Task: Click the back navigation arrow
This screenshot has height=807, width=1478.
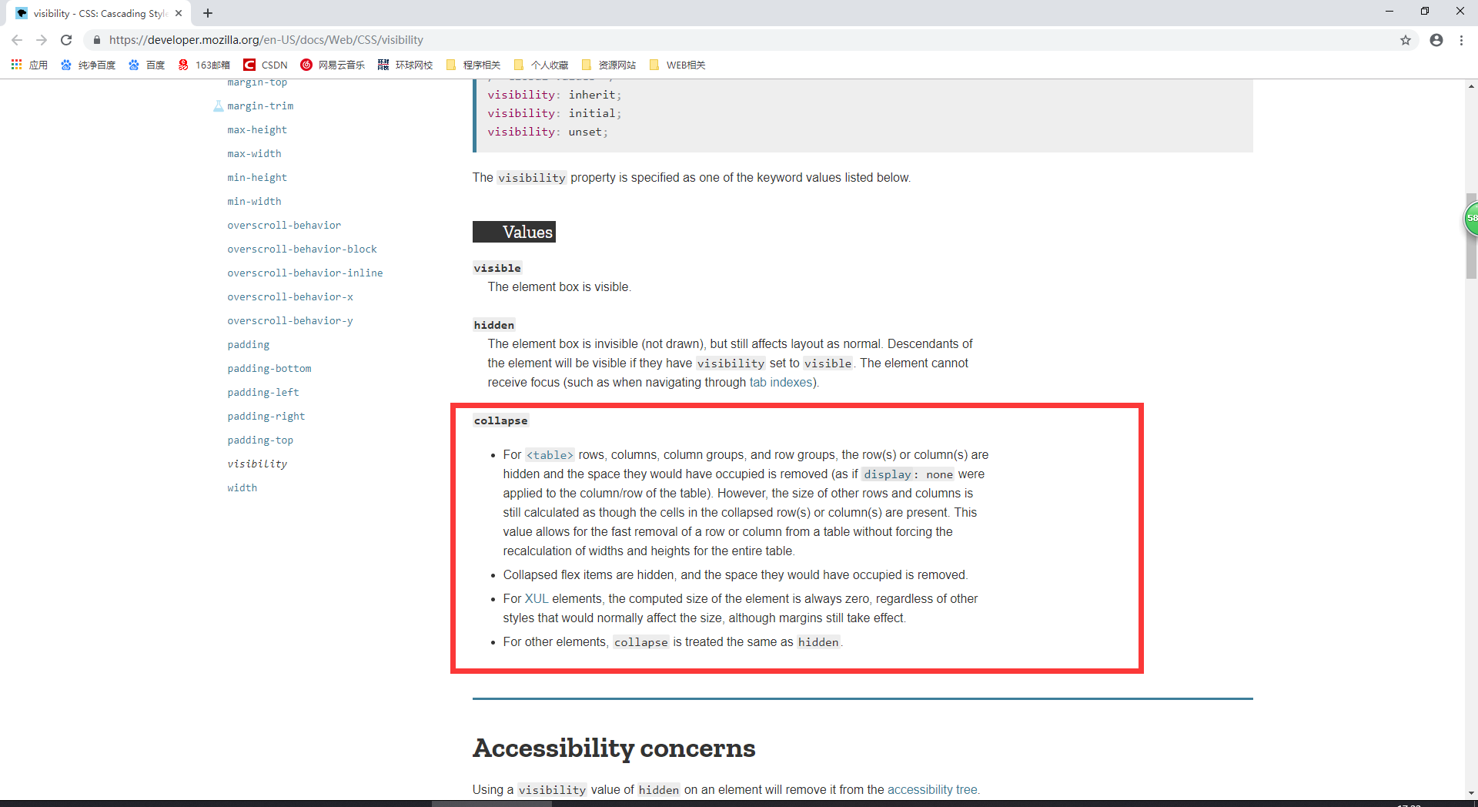Action: click(17, 40)
